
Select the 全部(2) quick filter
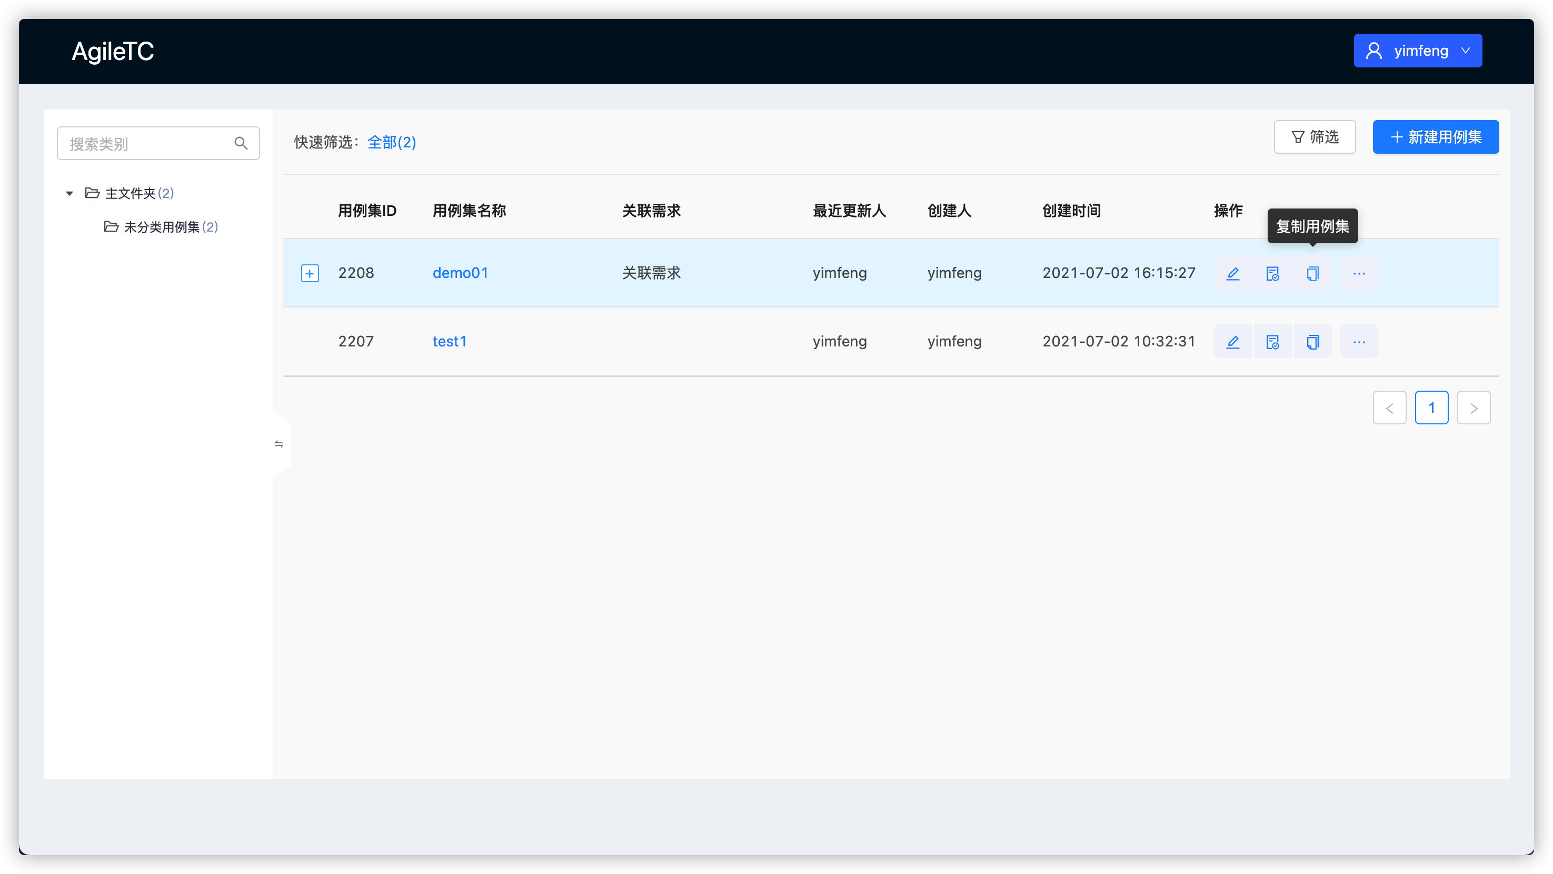391,142
